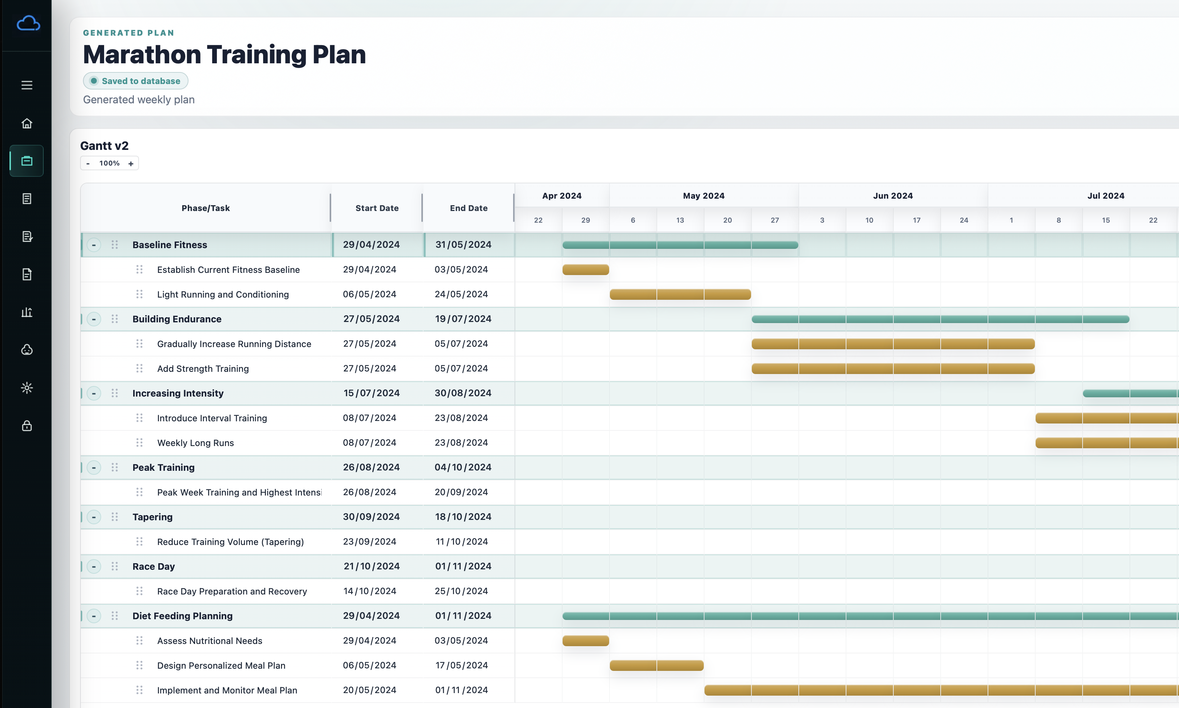Viewport: 1179px width, 708px height.
Task: Click drag handle beside Establish Current Fitness Baseline
Action: pyautogui.click(x=139, y=270)
